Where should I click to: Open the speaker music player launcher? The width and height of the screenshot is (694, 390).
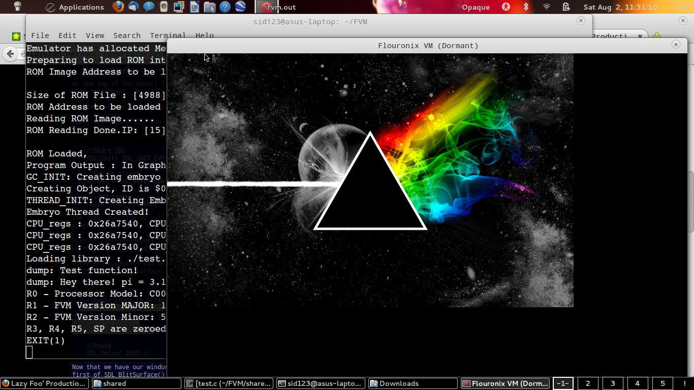(164, 7)
